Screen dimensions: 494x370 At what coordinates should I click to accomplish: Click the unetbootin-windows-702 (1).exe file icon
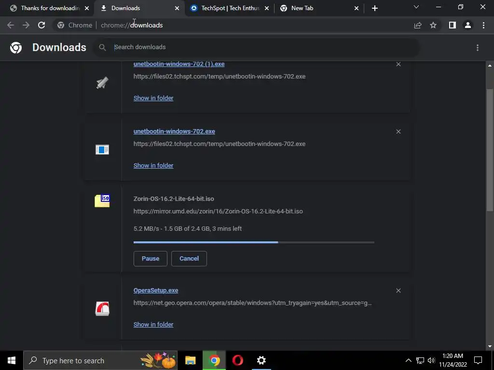point(102,83)
